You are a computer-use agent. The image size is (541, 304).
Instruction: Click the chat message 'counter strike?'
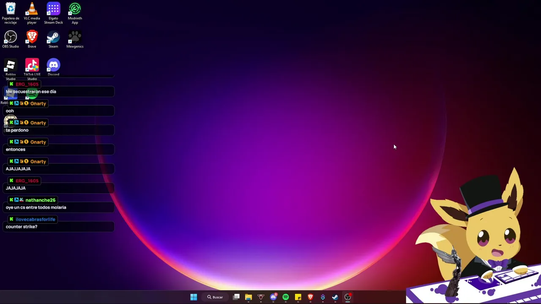pos(22,227)
